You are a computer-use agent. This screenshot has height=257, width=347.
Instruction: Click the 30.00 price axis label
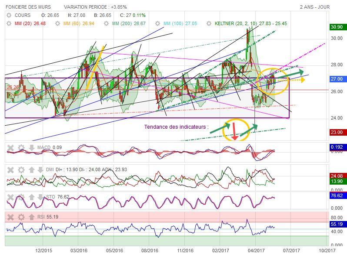337,39
